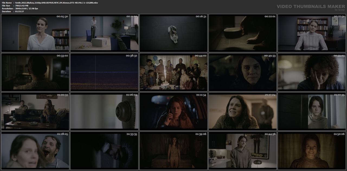347x171 pixels.
Task: Select the living room thumbnail at 01:00:33
Action: click(35, 111)
